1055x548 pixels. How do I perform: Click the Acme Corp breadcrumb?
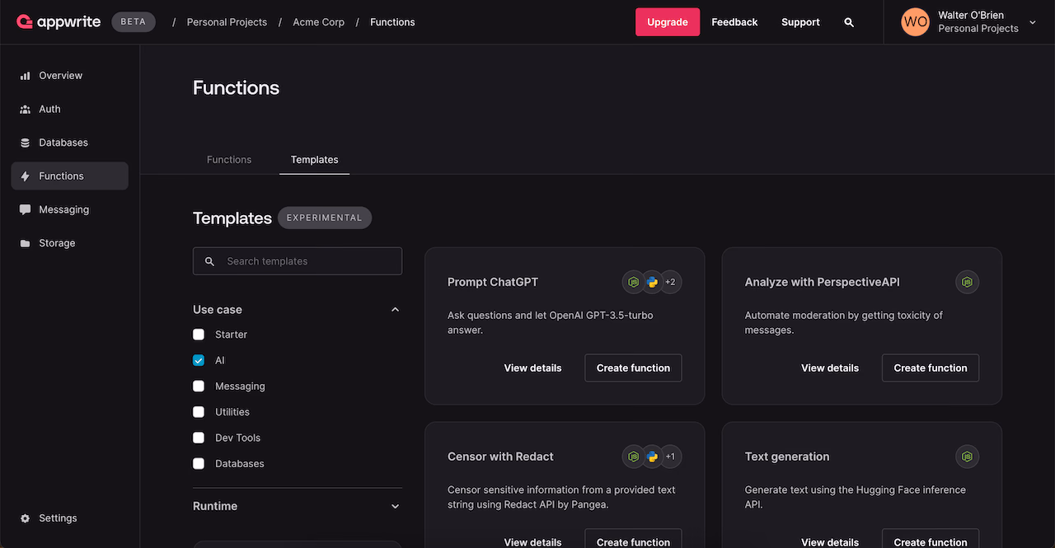(x=319, y=22)
